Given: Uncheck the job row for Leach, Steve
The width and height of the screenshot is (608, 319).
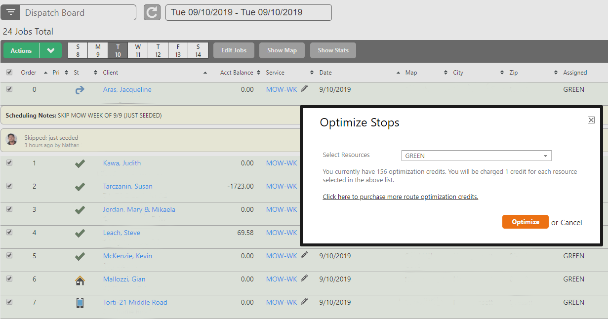Looking at the screenshot, I should (x=8, y=233).
